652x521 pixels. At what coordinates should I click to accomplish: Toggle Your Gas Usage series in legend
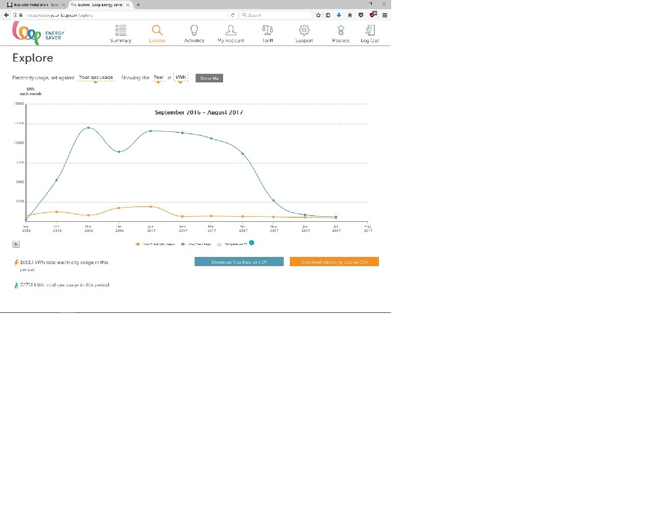click(x=196, y=244)
